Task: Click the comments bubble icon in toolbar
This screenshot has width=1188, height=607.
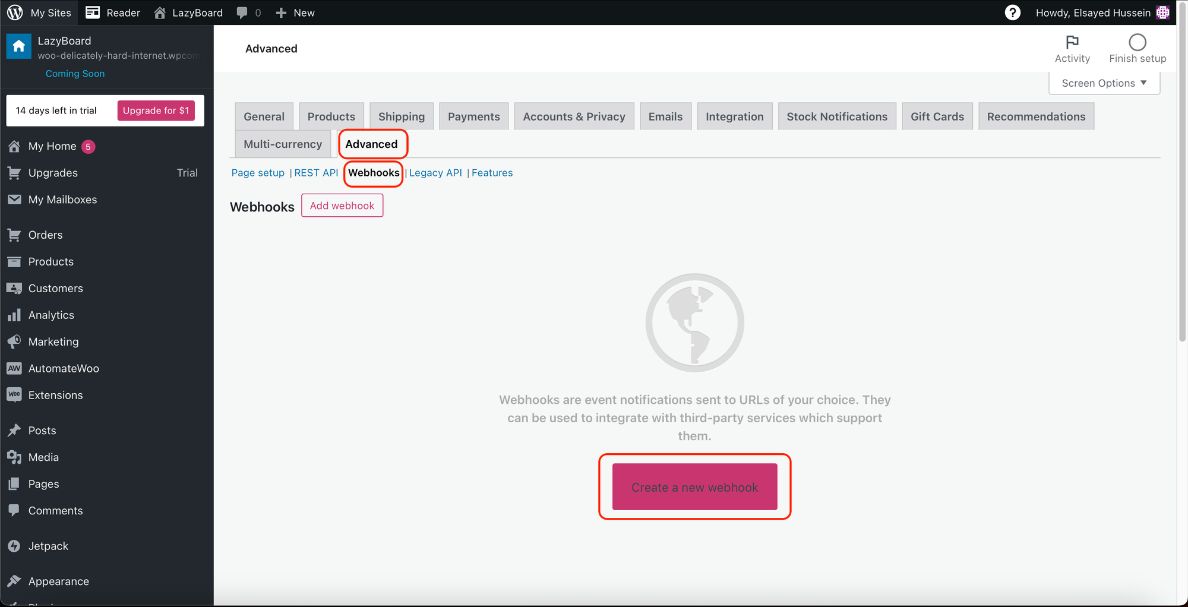Action: click(242, 12)
